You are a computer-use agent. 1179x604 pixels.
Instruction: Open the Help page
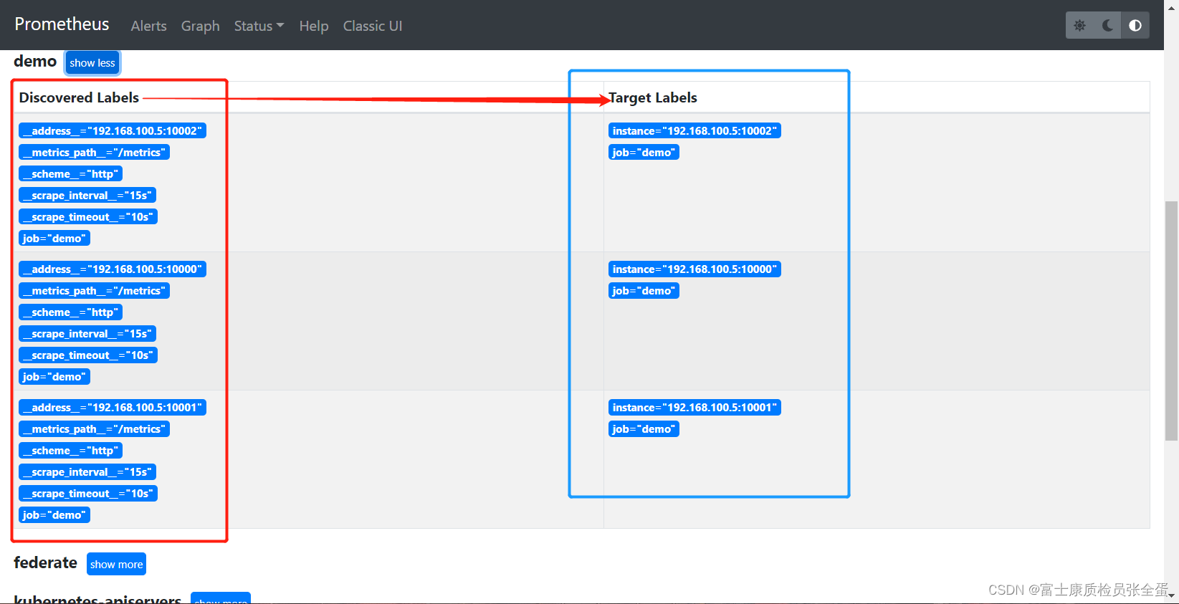[313, 26]
